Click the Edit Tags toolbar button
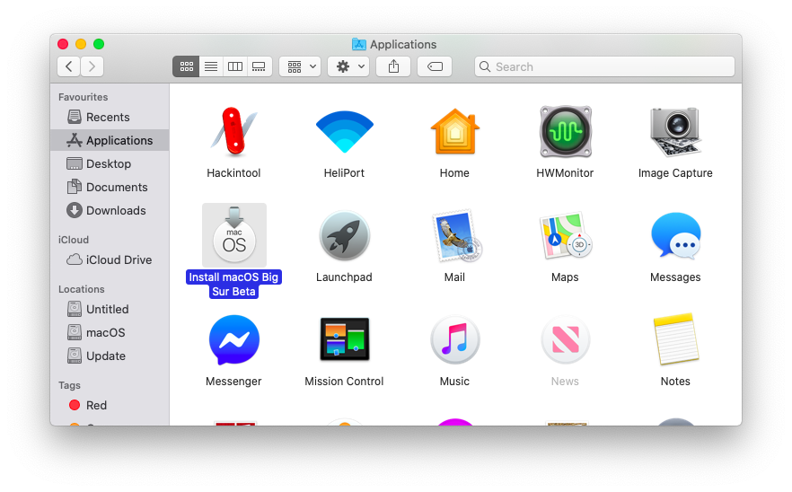Screen dimensions: 792x492 pyautogui.click(x=435, y=66)
